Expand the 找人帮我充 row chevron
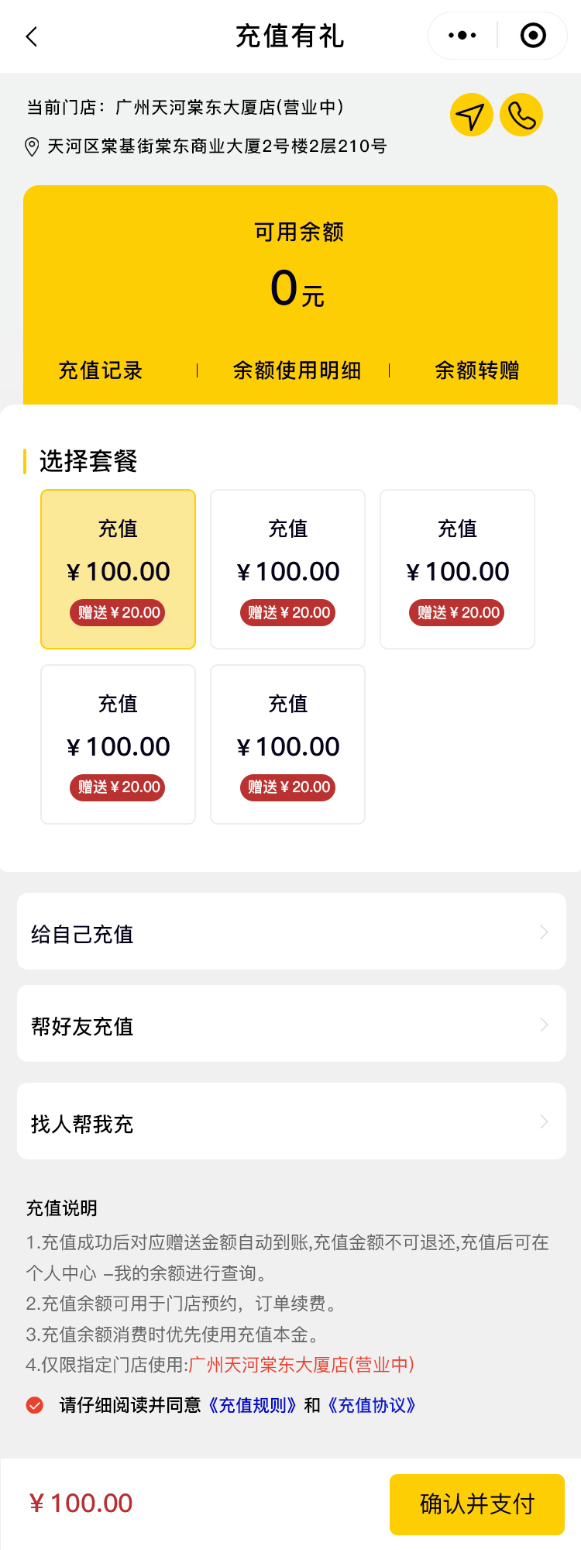Viewport: 581px width, 1550px height. [x=544, y=1121]
